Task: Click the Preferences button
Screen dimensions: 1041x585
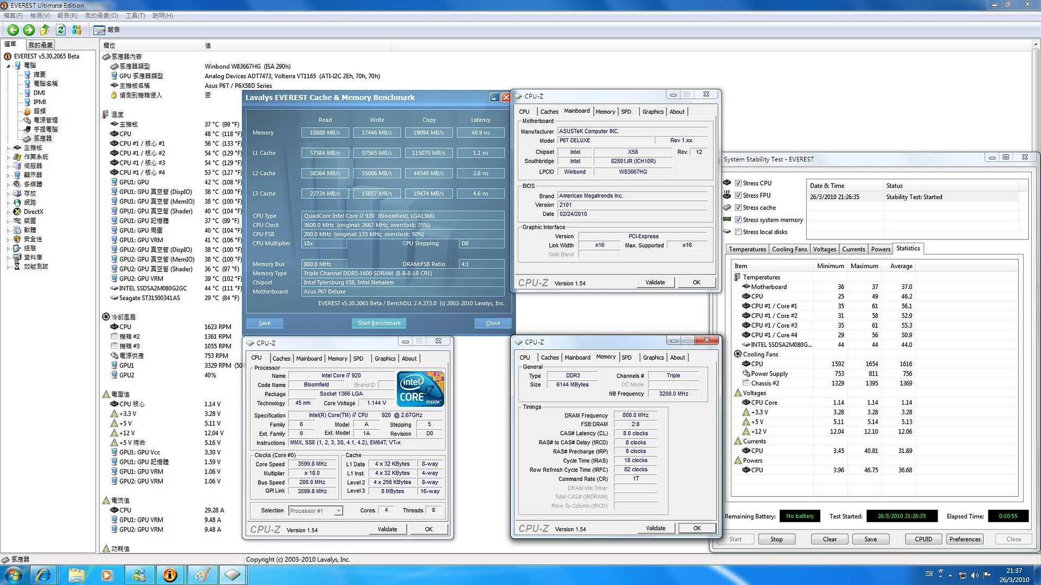Action: pos(965,539)
